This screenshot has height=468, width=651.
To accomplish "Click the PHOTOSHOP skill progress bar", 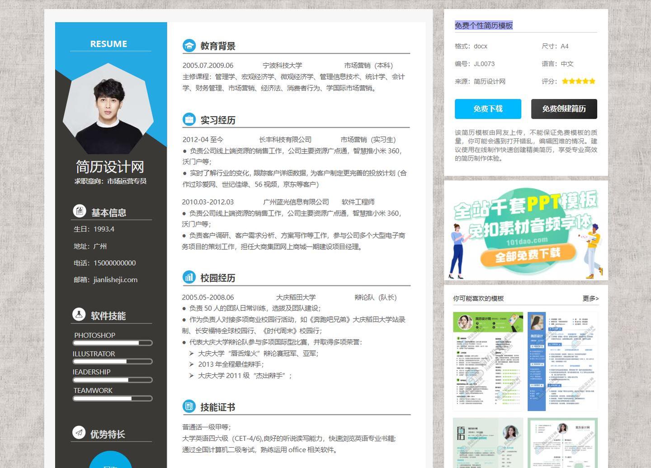I will (113, 343).
